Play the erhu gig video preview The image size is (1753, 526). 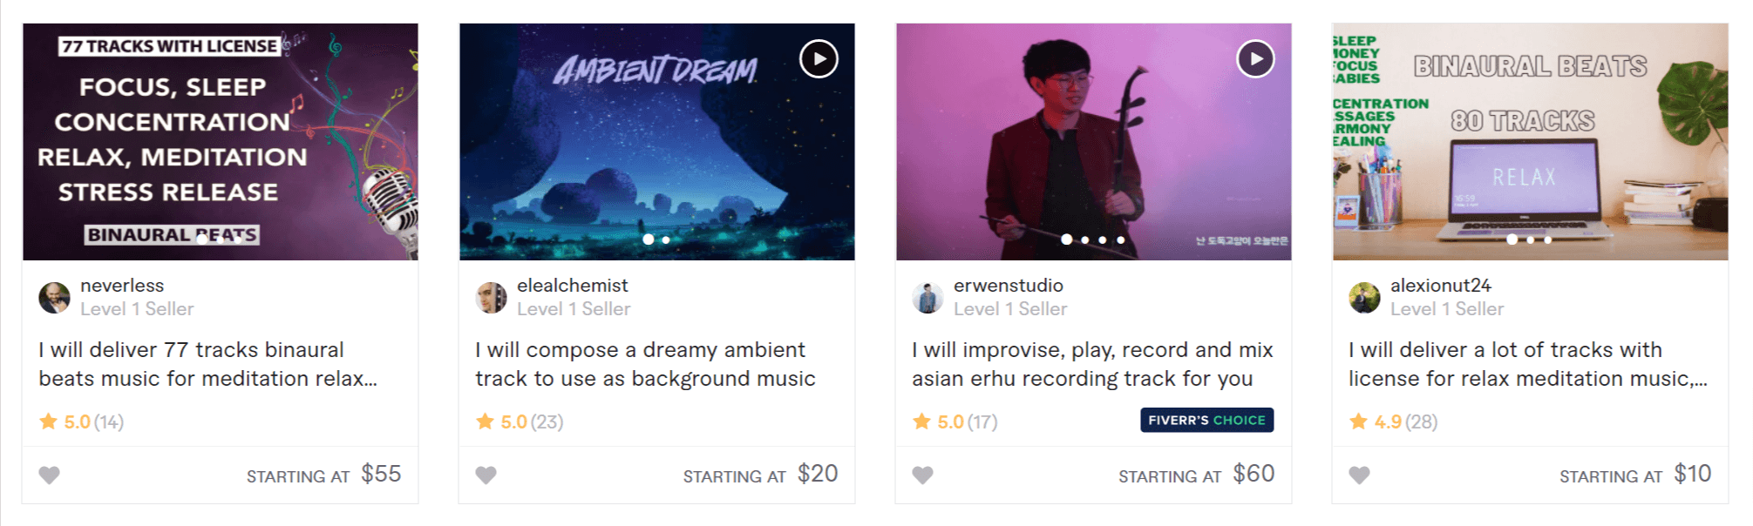tap(1255, 59)
